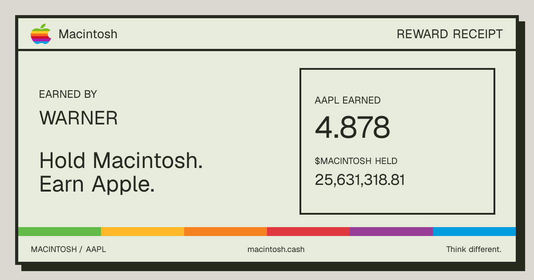This screenshot has width=534, height=280.
Task: Click the Think different tagline
Action: 474,249
